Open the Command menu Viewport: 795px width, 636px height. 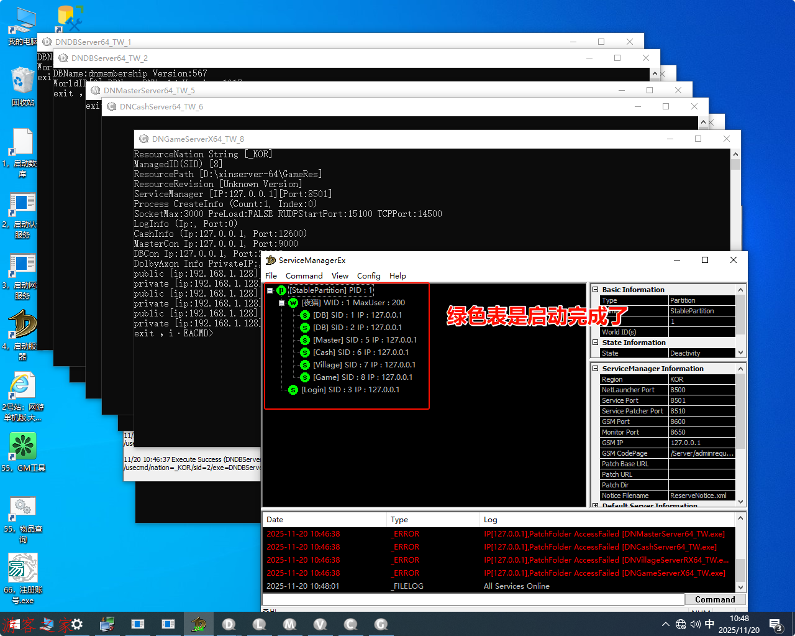pyautogui.click(x=304, y=276)
